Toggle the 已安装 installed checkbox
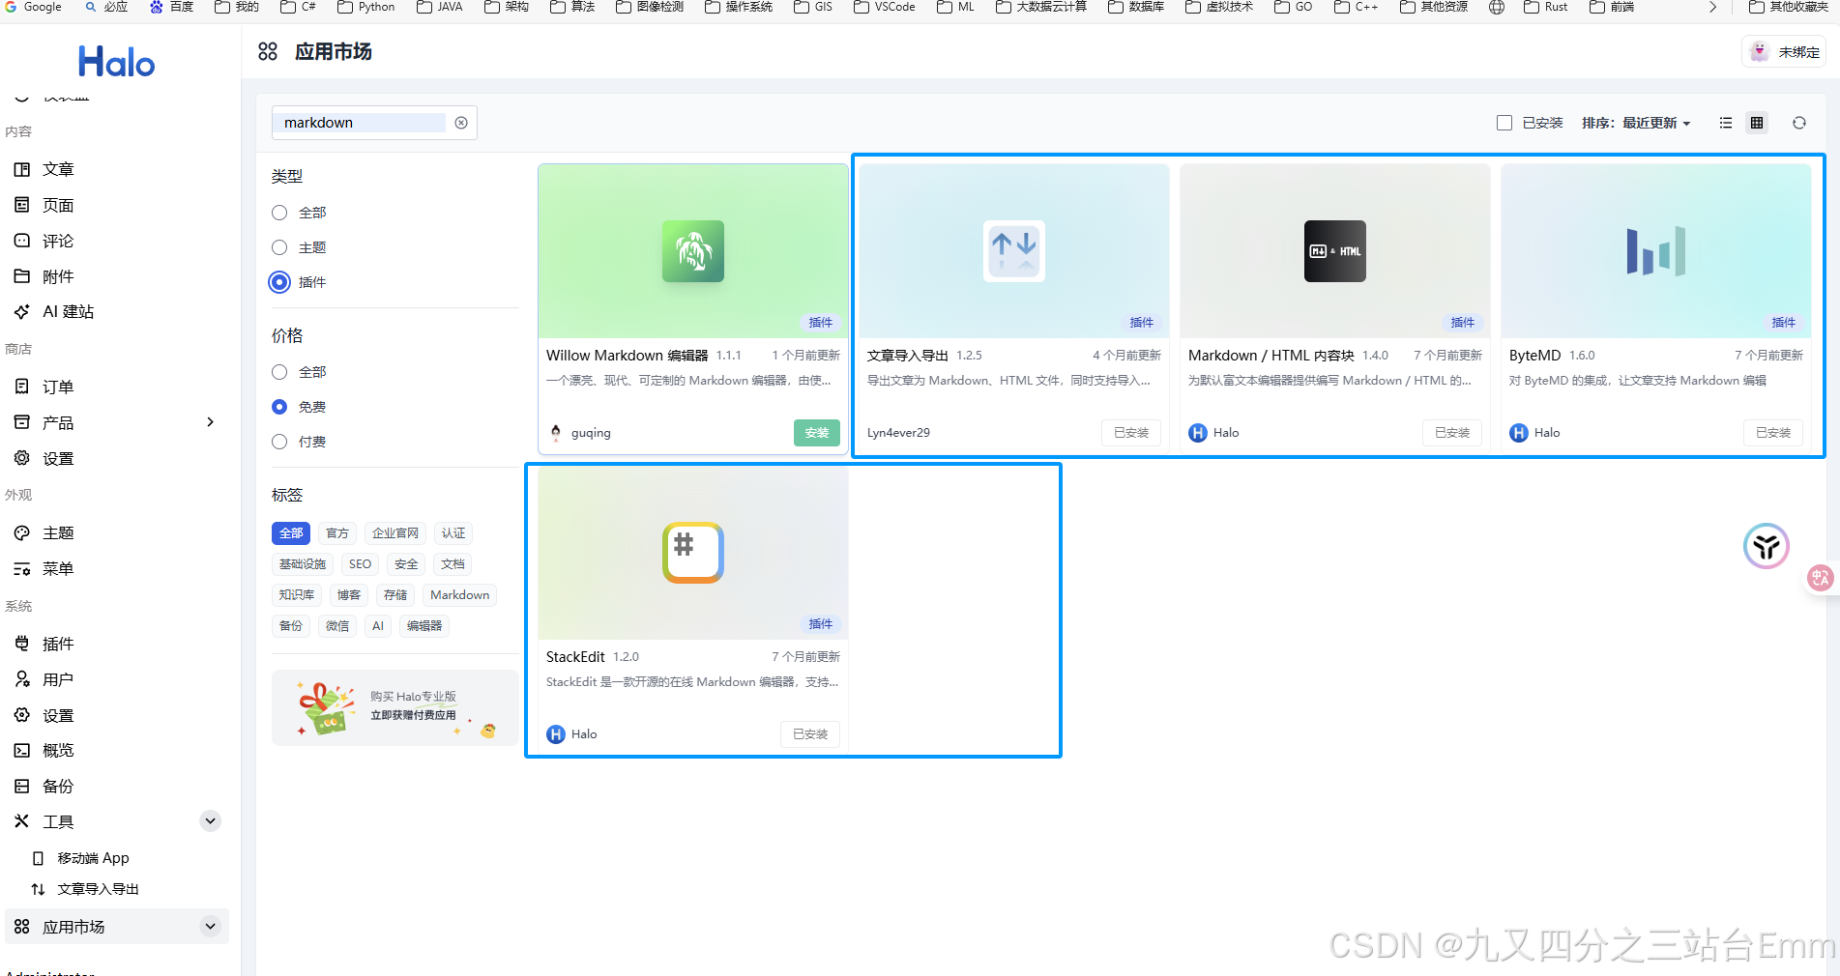The image size is (1840, 976). coord(1504,123)
